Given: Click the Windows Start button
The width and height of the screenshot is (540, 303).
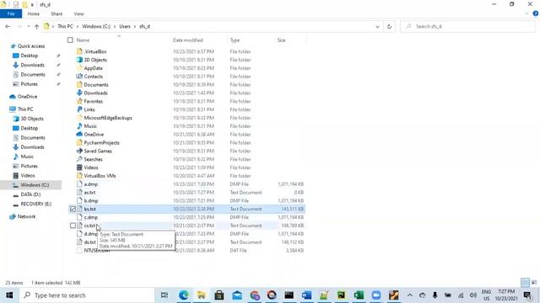Looking at the screenshot, I should (x=9, y=295).
